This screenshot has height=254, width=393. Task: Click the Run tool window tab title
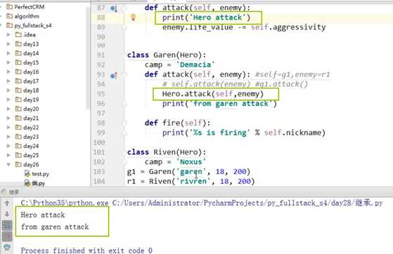14,192
